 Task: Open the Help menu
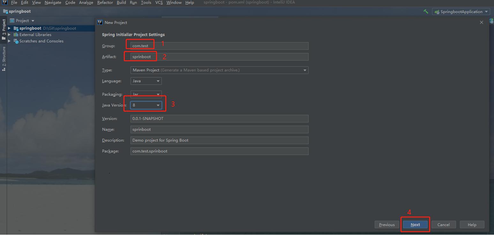pos(190,3)
